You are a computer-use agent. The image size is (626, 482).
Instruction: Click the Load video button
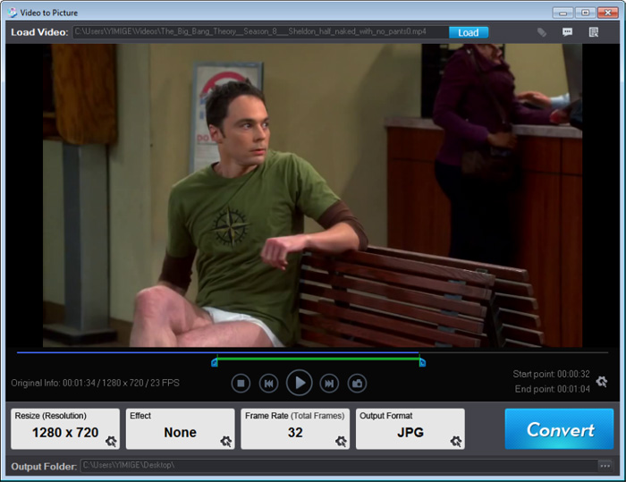(469, 32)
